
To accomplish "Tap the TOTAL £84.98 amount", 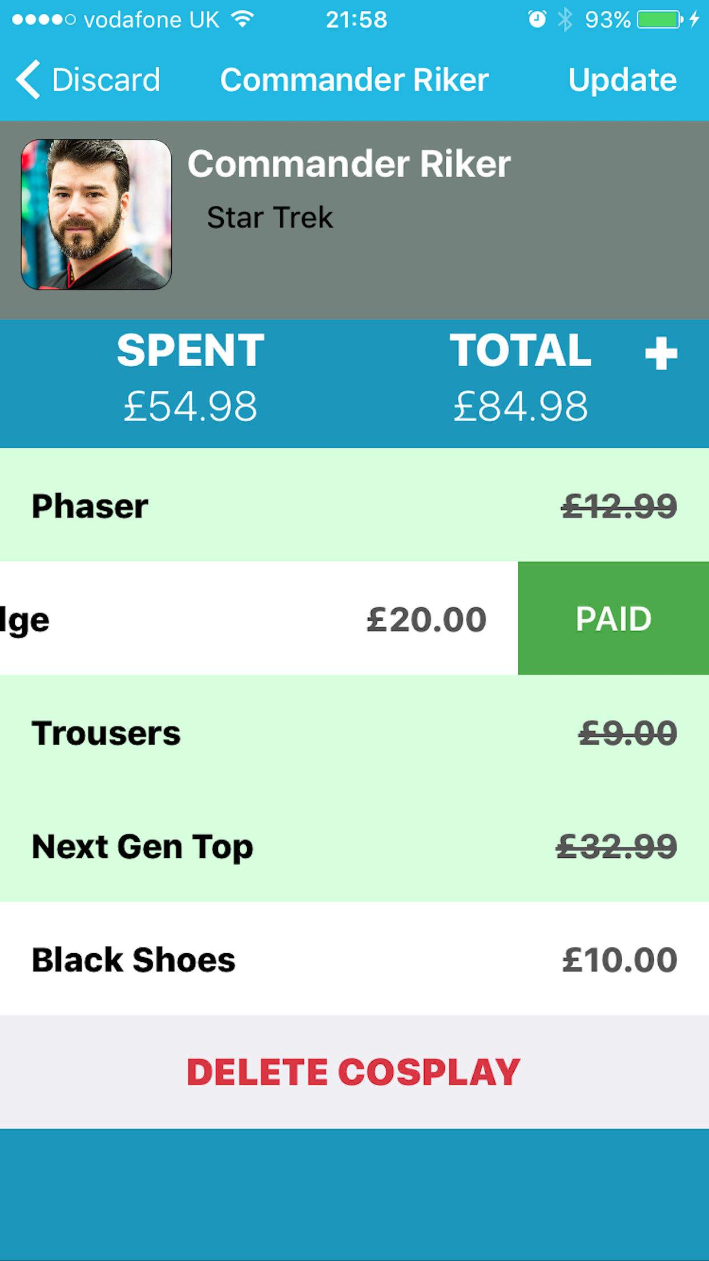I will 520,406.
